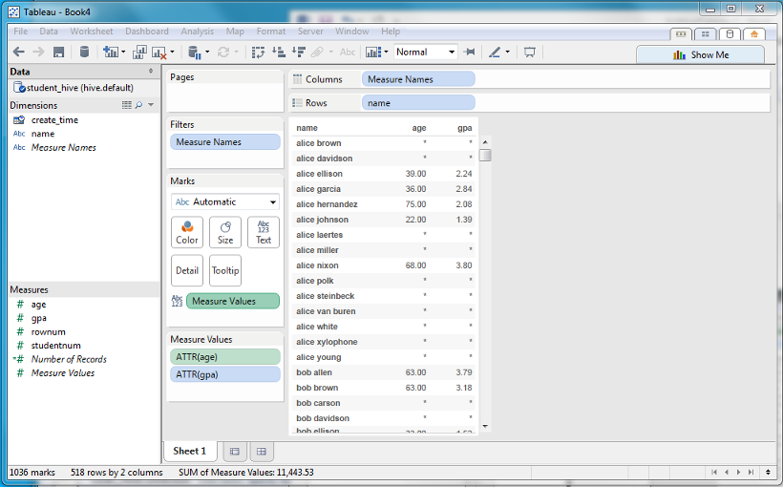The width and height of the screenshot is (783, 487).
Task: Click the view data grid icon in Dimensions
Action: (x=127, y=105)
